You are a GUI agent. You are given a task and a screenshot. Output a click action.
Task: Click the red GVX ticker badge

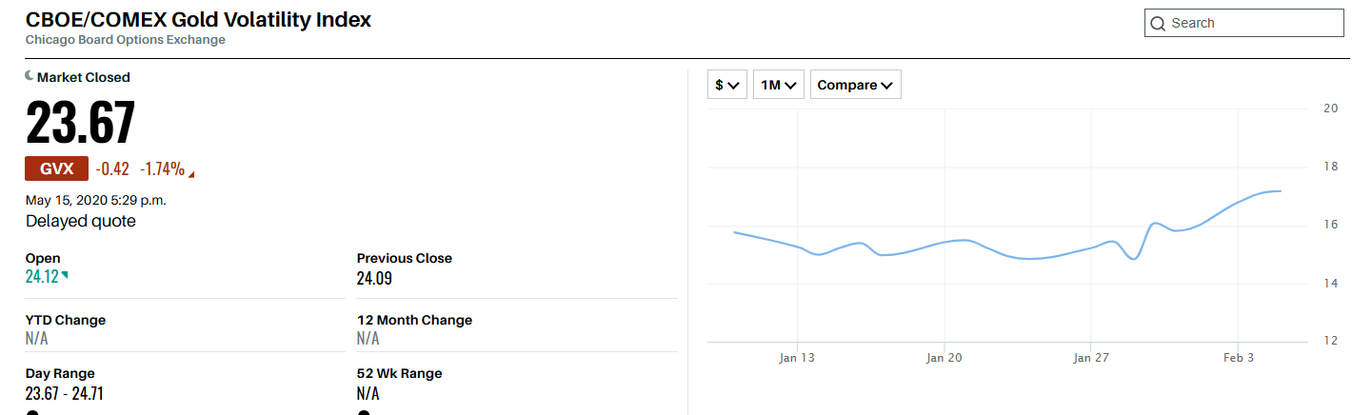pyautogui.click(x=56, y=168)
